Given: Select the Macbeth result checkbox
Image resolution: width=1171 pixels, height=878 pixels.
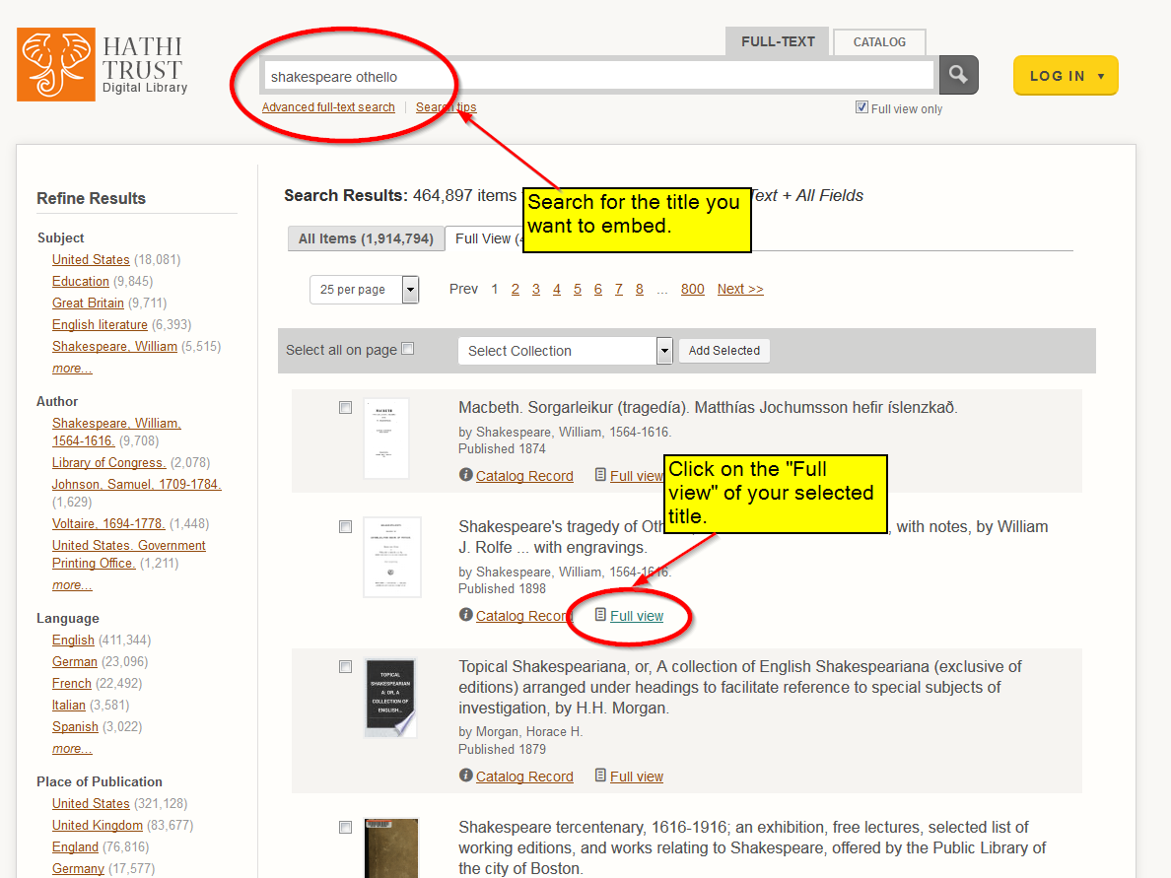Looking at the screenshot, I should point(345,408).
